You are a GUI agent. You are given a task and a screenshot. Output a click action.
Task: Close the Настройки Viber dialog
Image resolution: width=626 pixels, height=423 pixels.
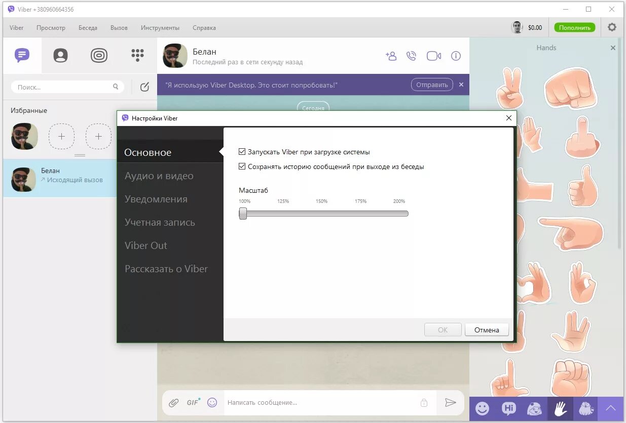[509, 118]
